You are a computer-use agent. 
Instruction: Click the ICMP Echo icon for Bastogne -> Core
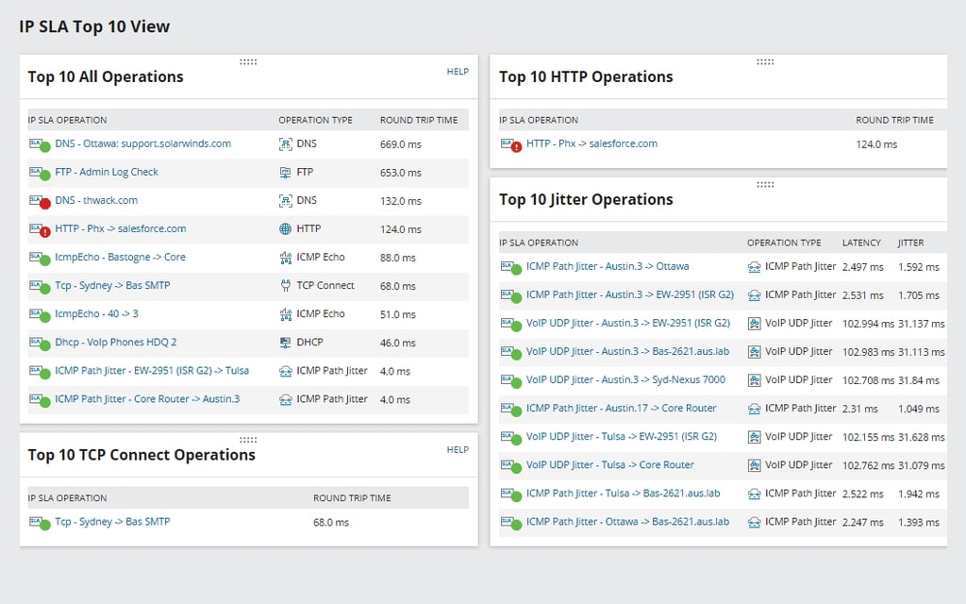pos(285,257)
